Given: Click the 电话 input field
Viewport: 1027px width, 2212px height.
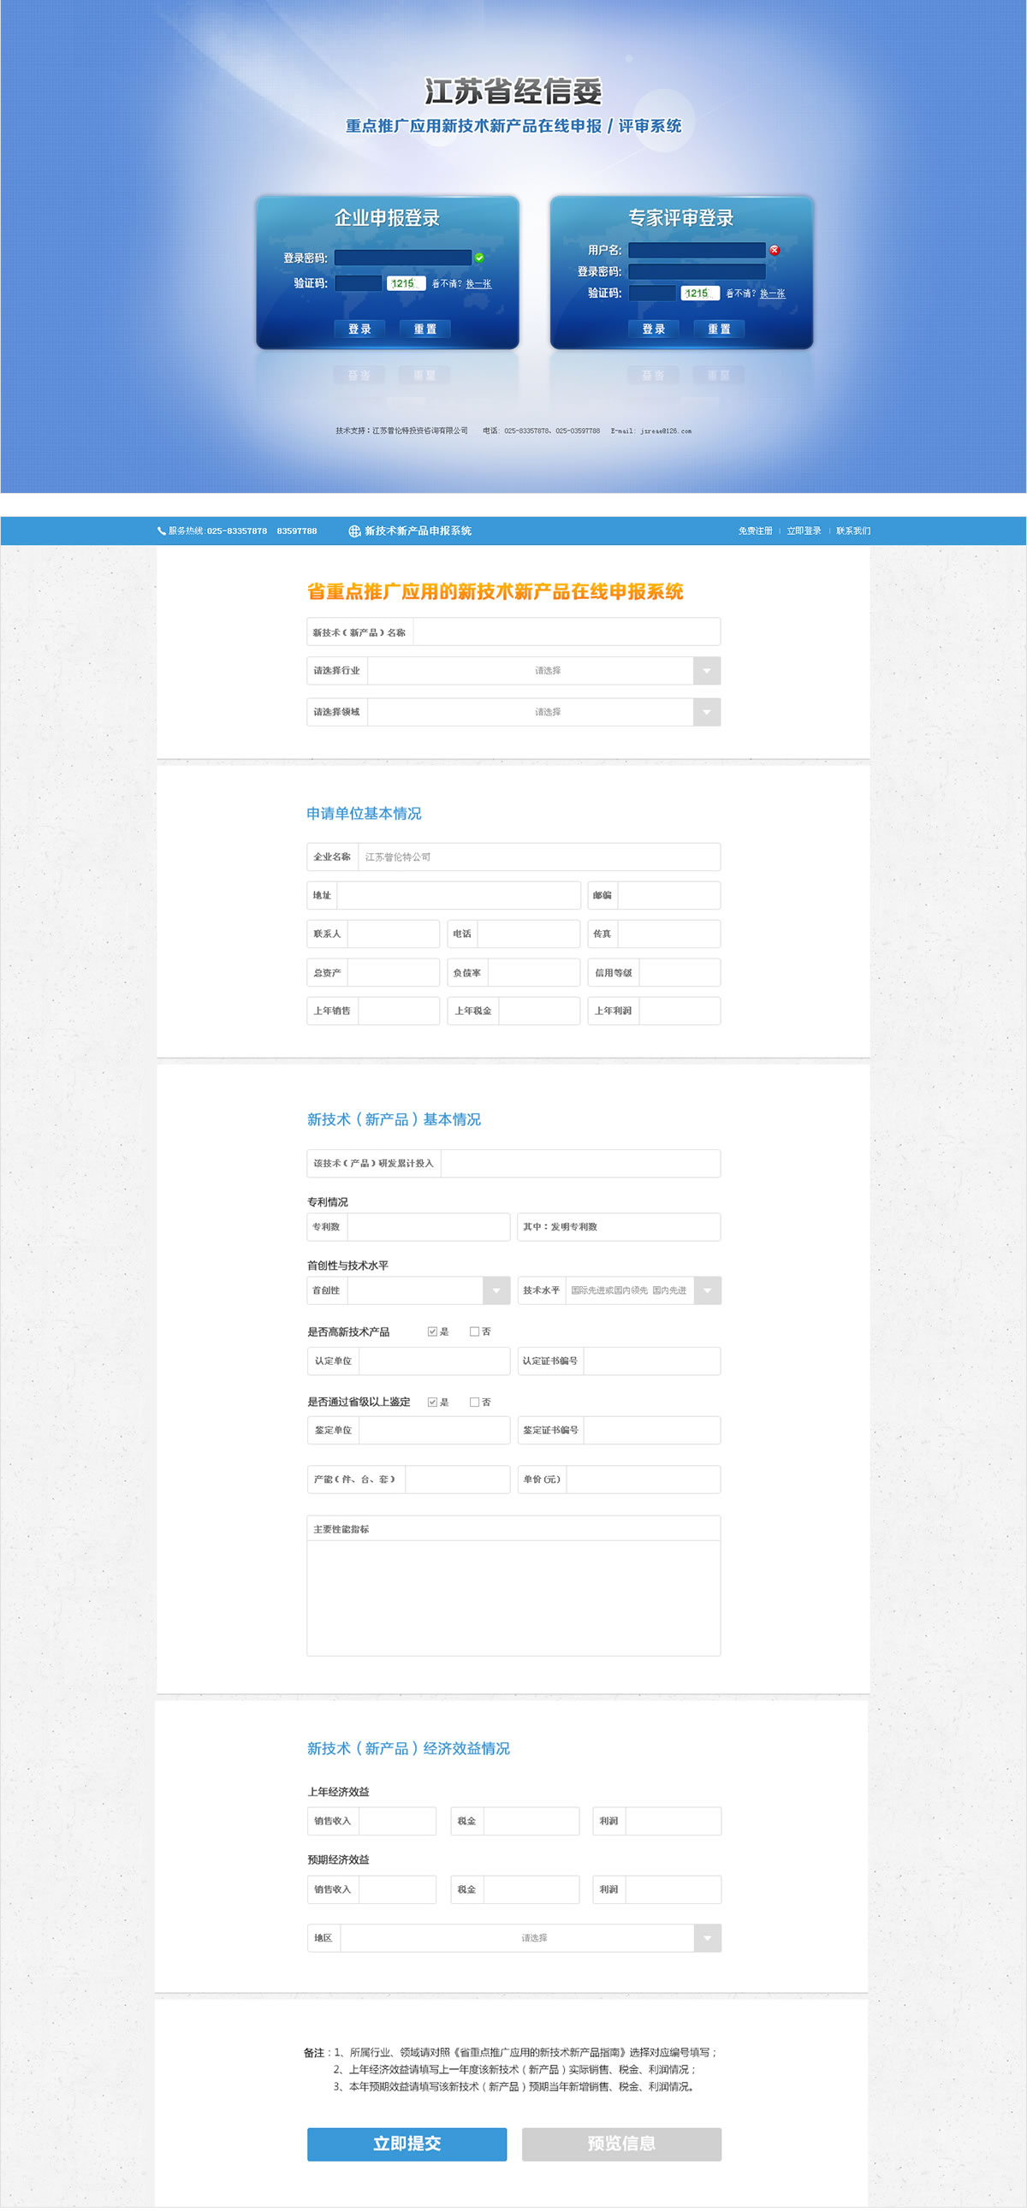Looking at the screenshot, I should 529,934.
